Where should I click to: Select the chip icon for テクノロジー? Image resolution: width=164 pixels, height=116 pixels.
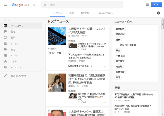click(x=5, y=67)
